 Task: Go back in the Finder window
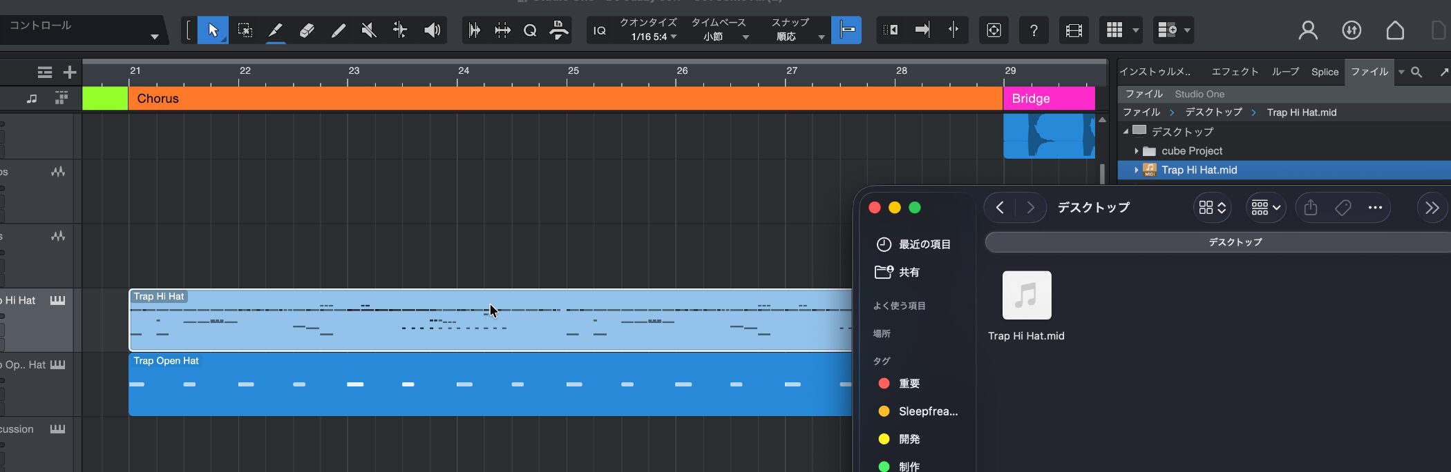pyautogui.click(x=1000, y=208)
